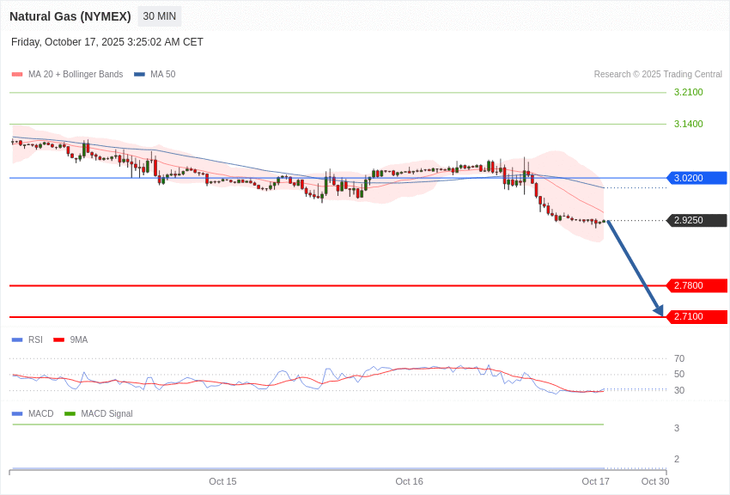This screenshot has height=495, width=730.
Task: Click the RSI 50 level label
Action: (679, 374)
